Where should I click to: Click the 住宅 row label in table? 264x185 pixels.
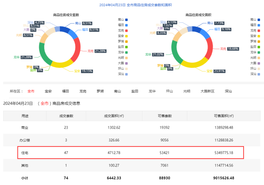pyautogui.click(x=25, y=152)
